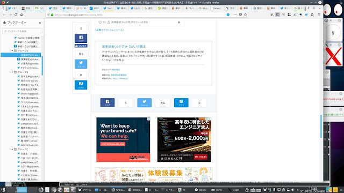Select the highlighted 深澤諭史 bookmark row
Viewport: 344px width, 193px height.
[21, 55]
